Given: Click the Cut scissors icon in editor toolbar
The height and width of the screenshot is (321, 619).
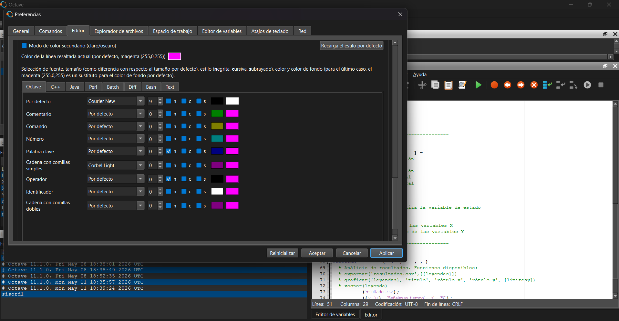Looking at the screenshot, I should coord(422,85).
